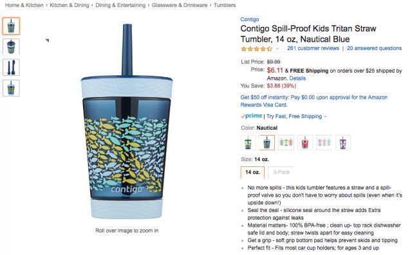Open shipping Details link

297,78
